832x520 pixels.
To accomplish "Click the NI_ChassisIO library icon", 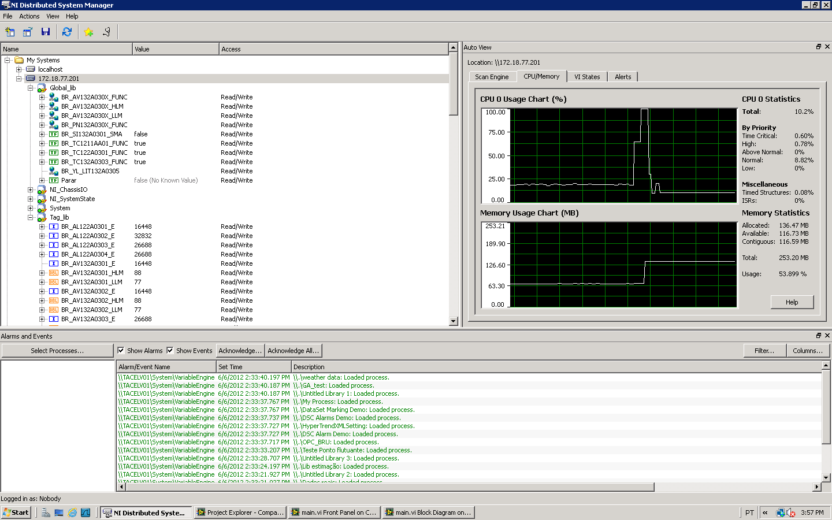I will [x=42, y=190].
